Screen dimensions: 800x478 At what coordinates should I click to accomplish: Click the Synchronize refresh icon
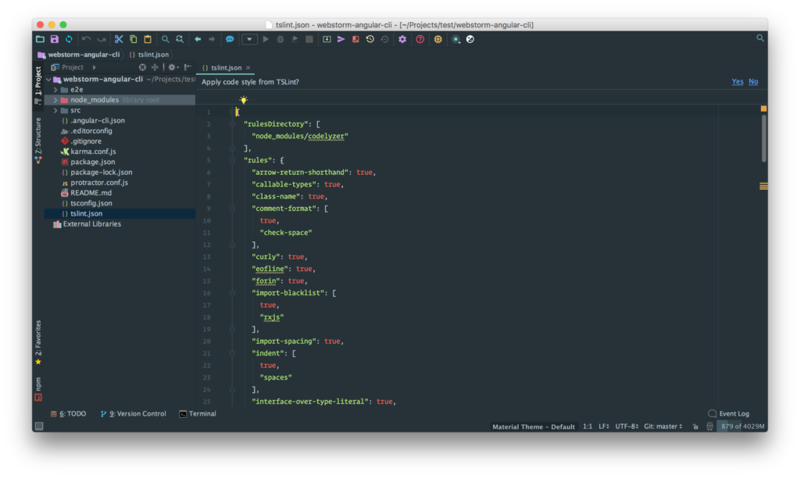pos(69,39)
